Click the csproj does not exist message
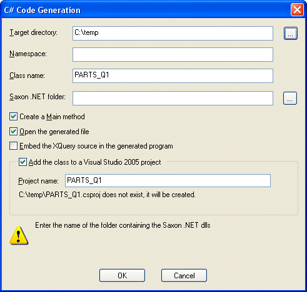 (x=107, y=195)
